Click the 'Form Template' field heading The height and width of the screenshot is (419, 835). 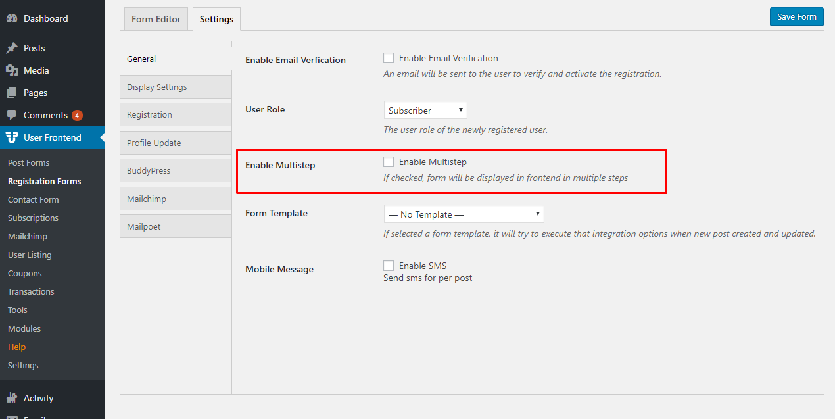pyautogui.click(x=276, y=213)
